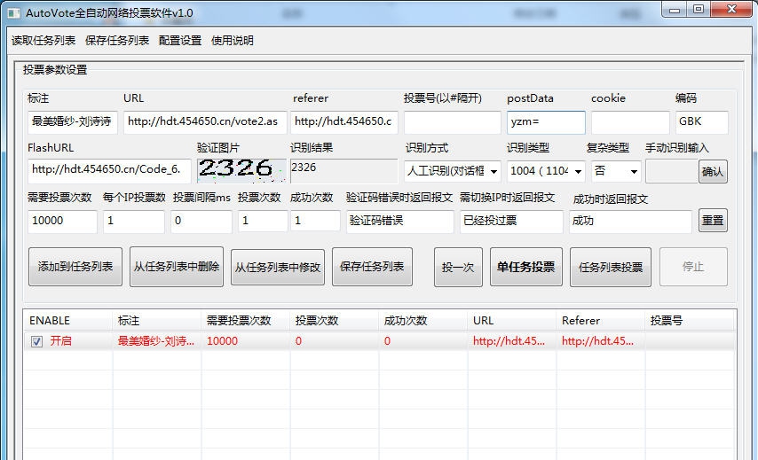Click 添加到任务列表 button
Screen dimensions: 758x460
pyautogui.click(x=75, y=267)
